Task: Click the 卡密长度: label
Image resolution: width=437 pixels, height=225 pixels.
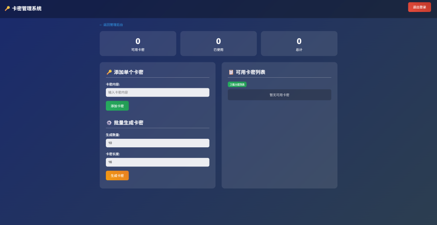Action: (113, 154)
